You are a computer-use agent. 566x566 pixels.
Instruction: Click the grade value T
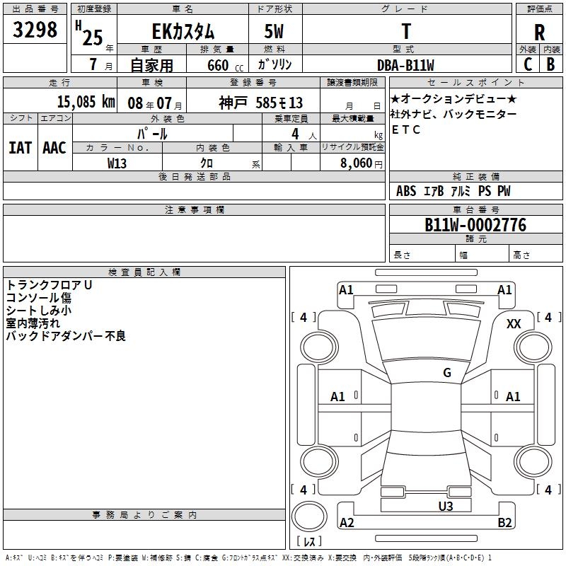tap(406, 31)
